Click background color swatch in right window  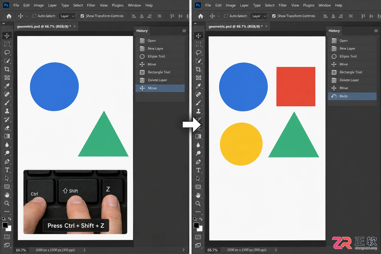click(200, 229)
